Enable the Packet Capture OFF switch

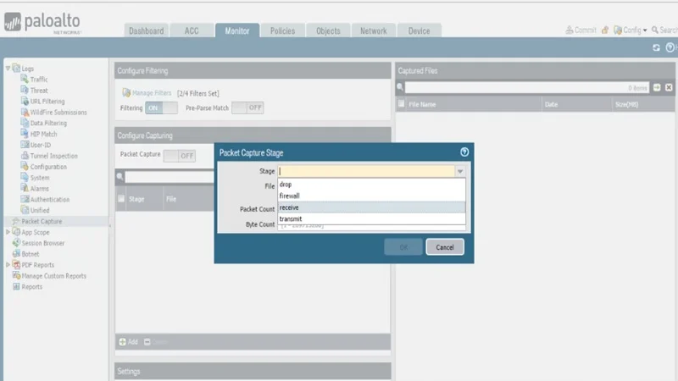(x=180, y=156)
